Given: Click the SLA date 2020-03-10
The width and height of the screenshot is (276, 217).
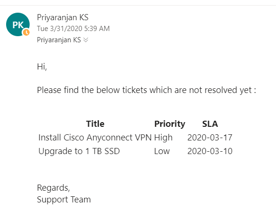Looking at the screenshot, I should tap(210, 151).
